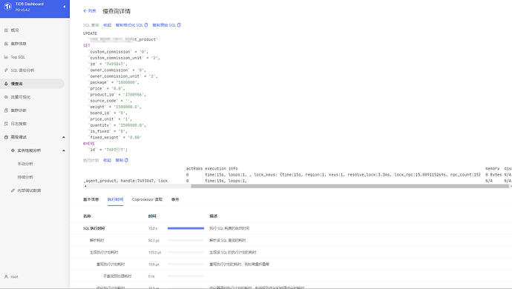Open the 集群诊断 diagnostics icon
Viewport: 512px width, 289px height.
(6, 110)
